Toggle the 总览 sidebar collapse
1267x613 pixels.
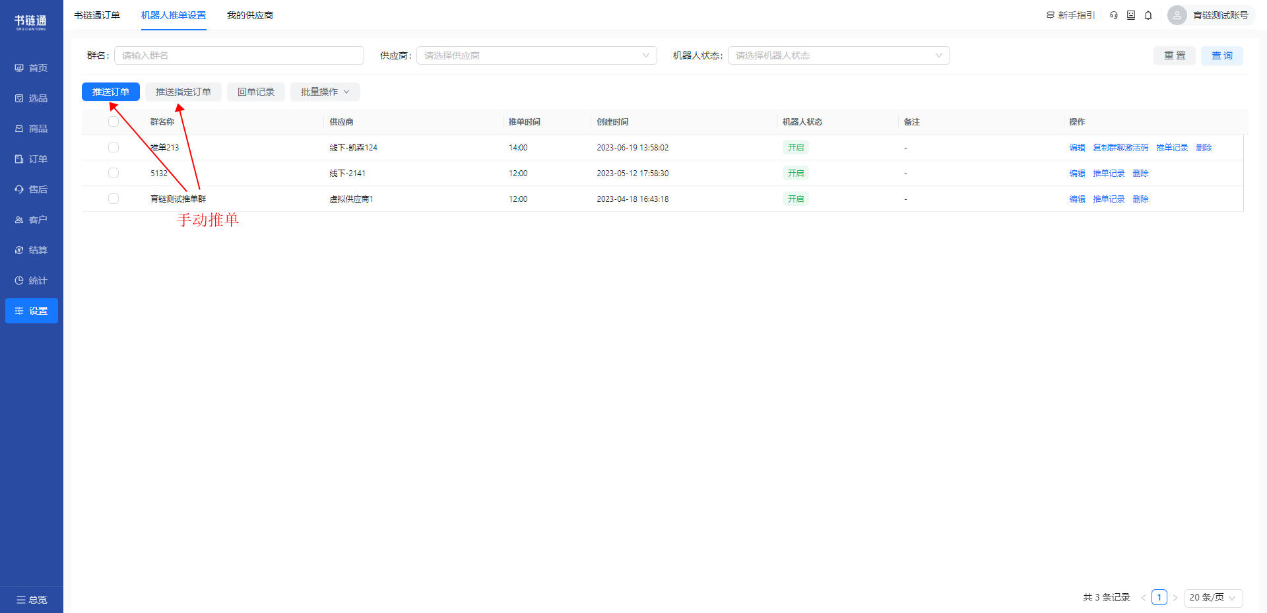click(x=31, y=600)
